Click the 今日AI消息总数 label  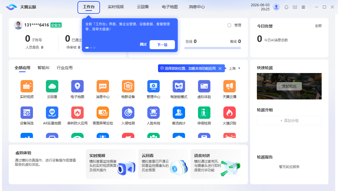click(276, 40)
